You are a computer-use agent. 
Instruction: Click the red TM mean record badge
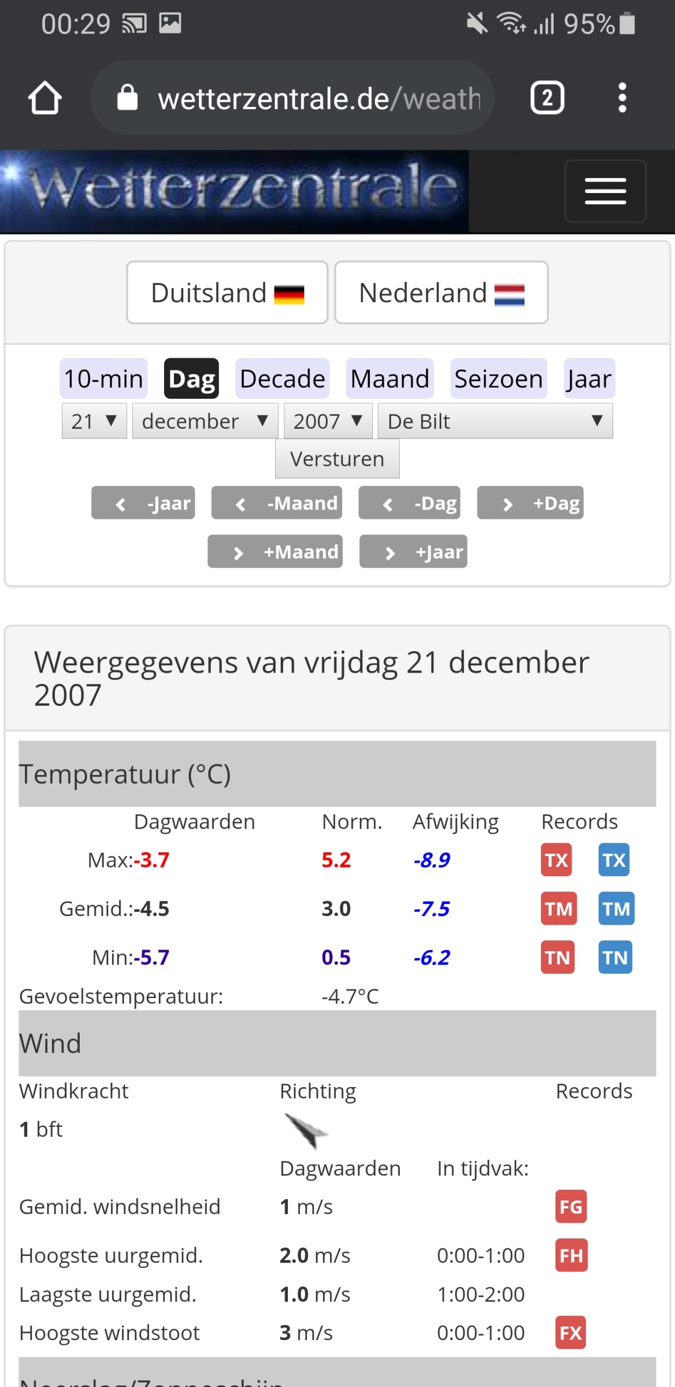tap(558, 908)
